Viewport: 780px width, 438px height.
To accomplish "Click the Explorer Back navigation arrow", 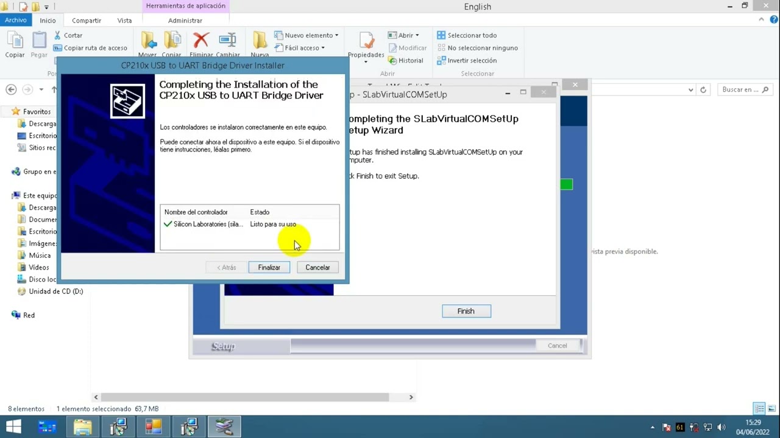I will pyautogui.click(x=11, y=90).
